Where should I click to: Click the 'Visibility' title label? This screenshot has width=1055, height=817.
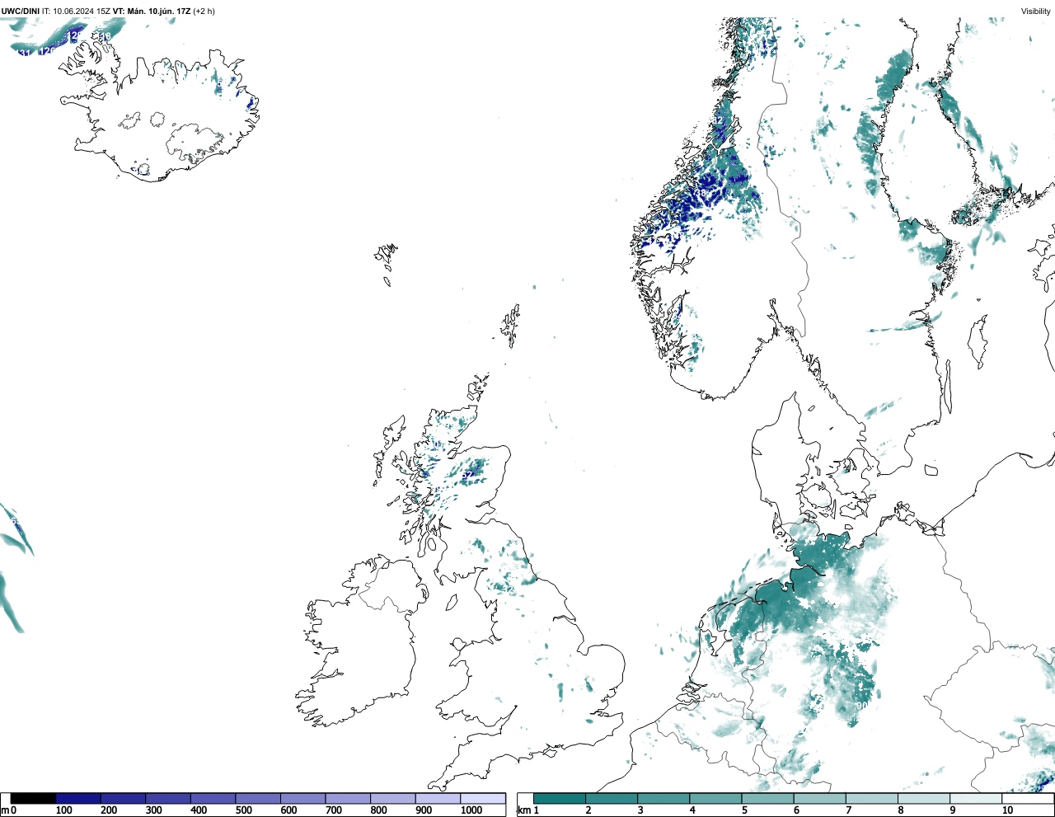pos(1035,12)
